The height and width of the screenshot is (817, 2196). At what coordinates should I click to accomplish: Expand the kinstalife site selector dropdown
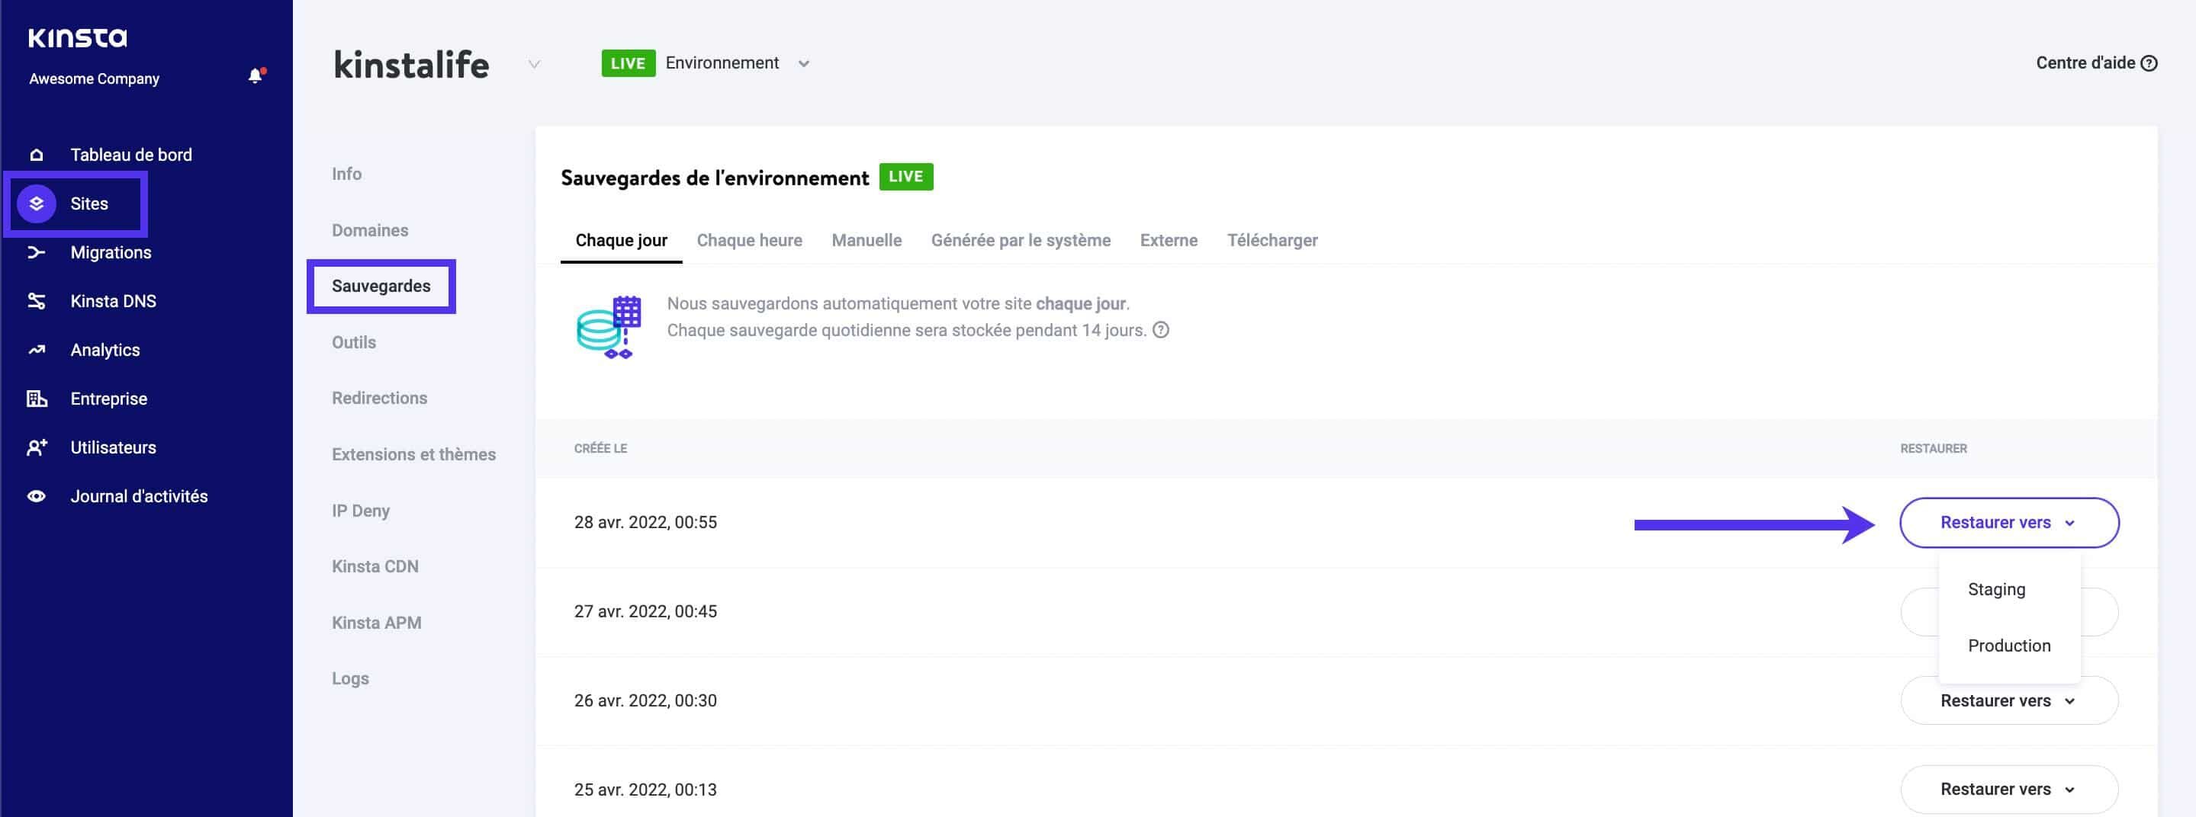tap(534, 65)
